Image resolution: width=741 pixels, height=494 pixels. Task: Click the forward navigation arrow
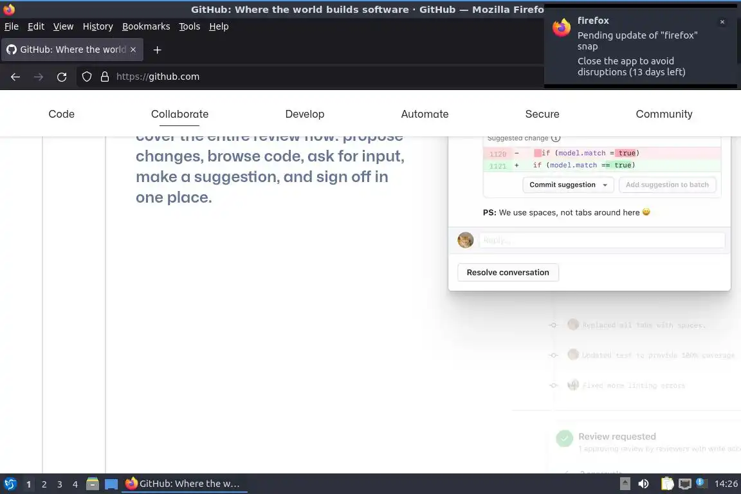[39, 77]
